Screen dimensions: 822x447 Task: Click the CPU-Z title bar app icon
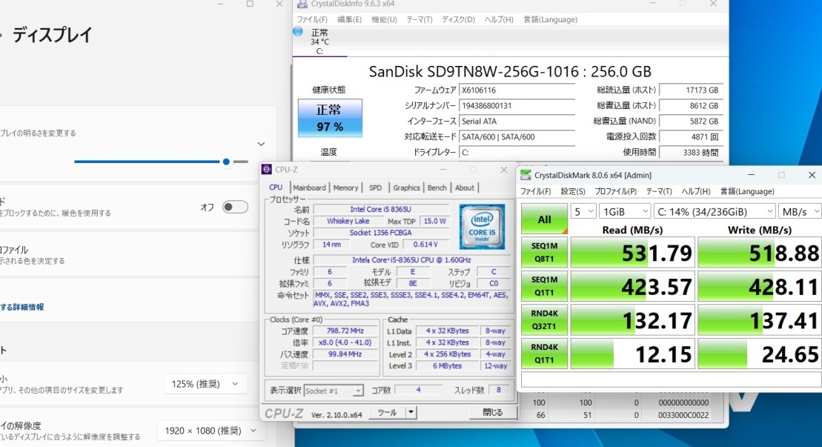point(266,169)
